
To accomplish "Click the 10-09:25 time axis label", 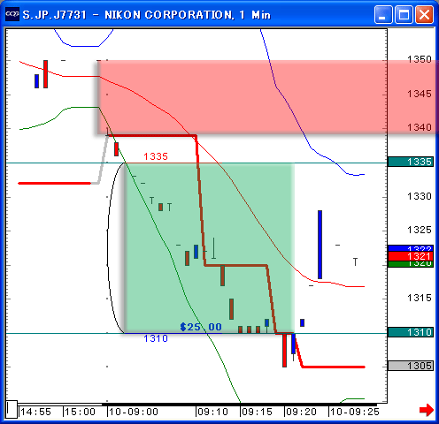I will click(355, 412).
